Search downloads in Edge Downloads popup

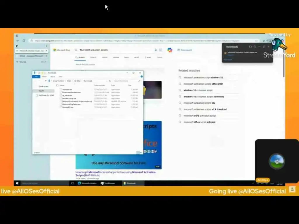(x=255, y=47)
